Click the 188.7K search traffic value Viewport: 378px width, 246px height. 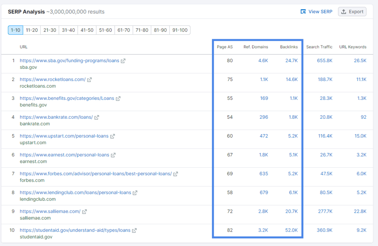325,80
